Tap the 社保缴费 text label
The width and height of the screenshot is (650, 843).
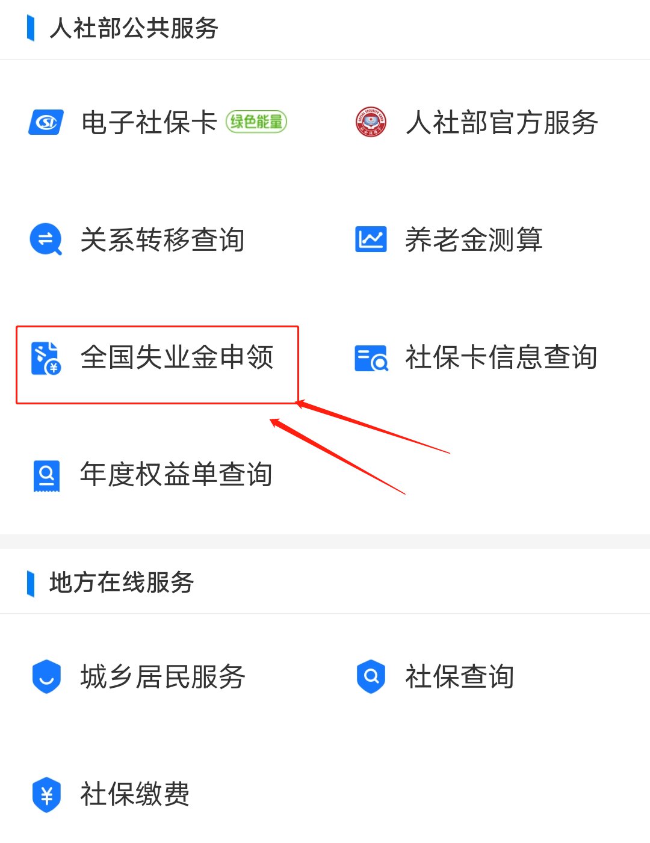click(135, 794)
